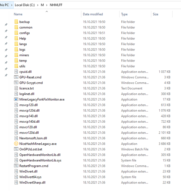
Task: Go to the M folder in breadcrumb
Action: (x=42, y=5)
